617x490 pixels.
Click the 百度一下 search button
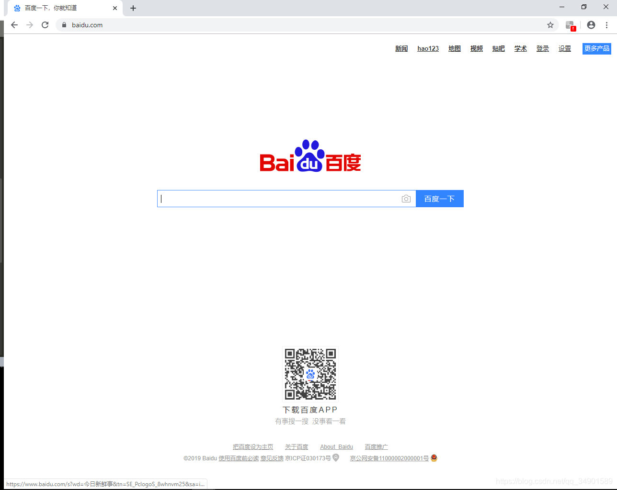440,199
